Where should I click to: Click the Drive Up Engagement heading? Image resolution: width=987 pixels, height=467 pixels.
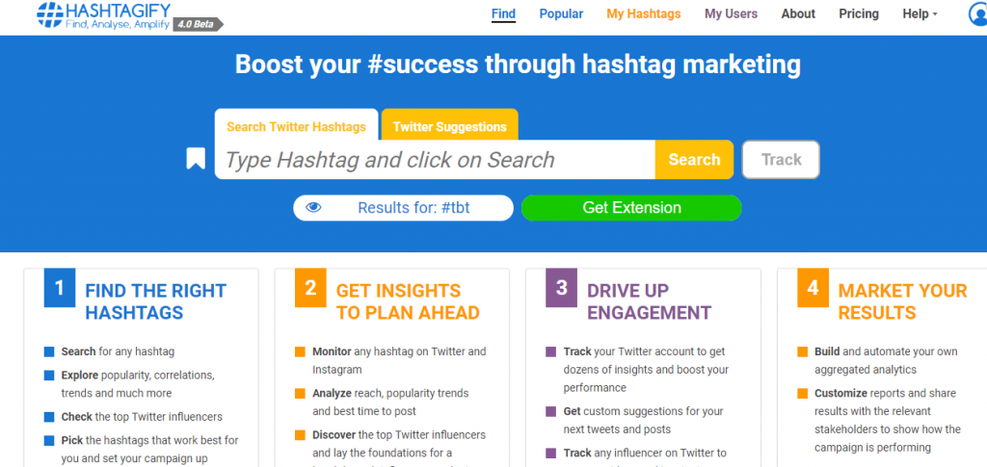(649, 301)
